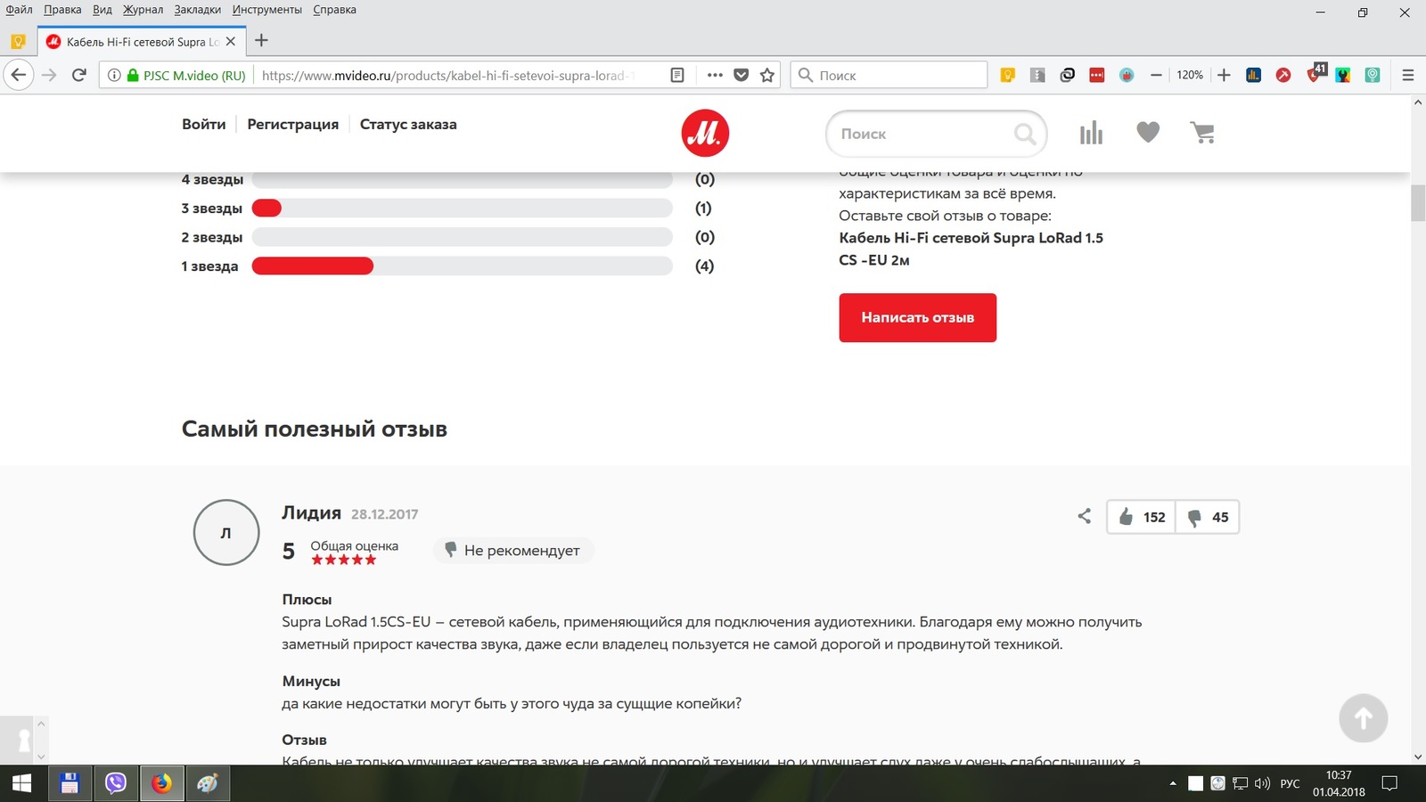
Task: Reload the current page
Action: coord(79,75)
